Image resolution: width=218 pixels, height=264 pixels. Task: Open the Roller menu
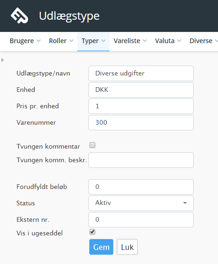click(x=61, y=41)
